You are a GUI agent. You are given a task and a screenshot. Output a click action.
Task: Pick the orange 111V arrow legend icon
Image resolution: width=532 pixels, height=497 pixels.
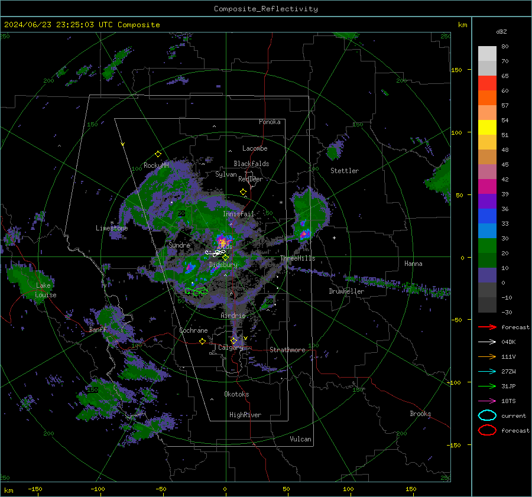[487, 356]
